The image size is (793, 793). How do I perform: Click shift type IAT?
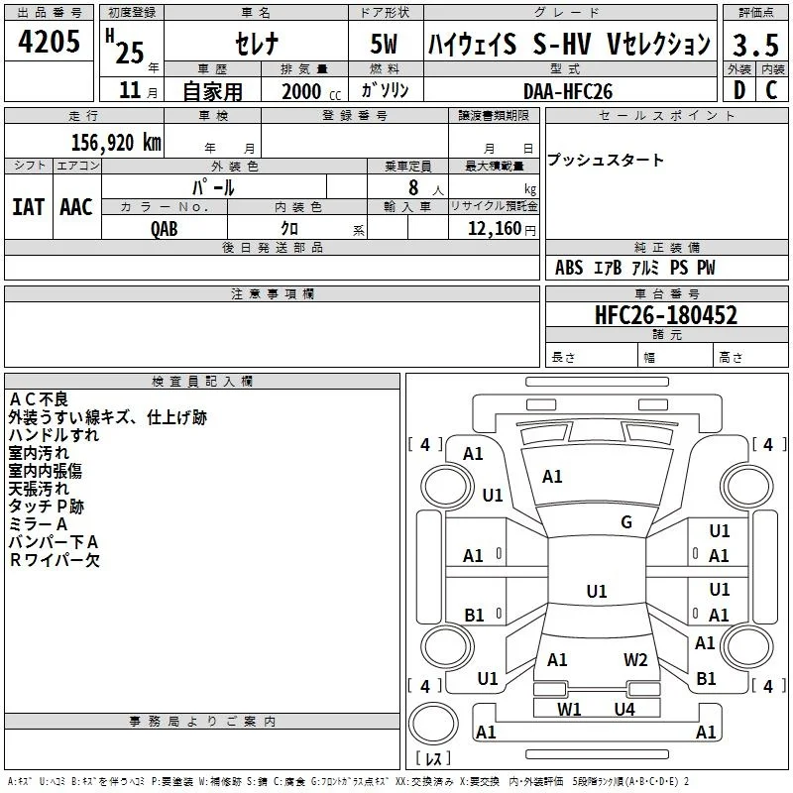tap(28, 207)
